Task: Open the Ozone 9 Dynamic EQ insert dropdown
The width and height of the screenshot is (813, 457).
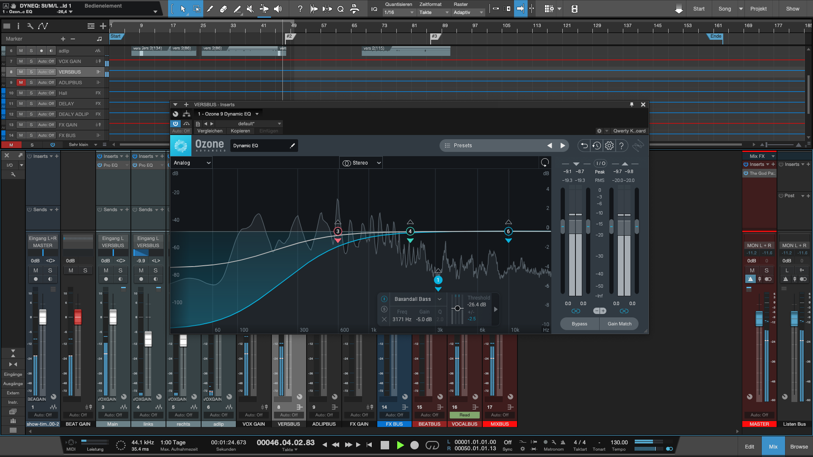Action: pyautogui.click(x=228, y=114)
